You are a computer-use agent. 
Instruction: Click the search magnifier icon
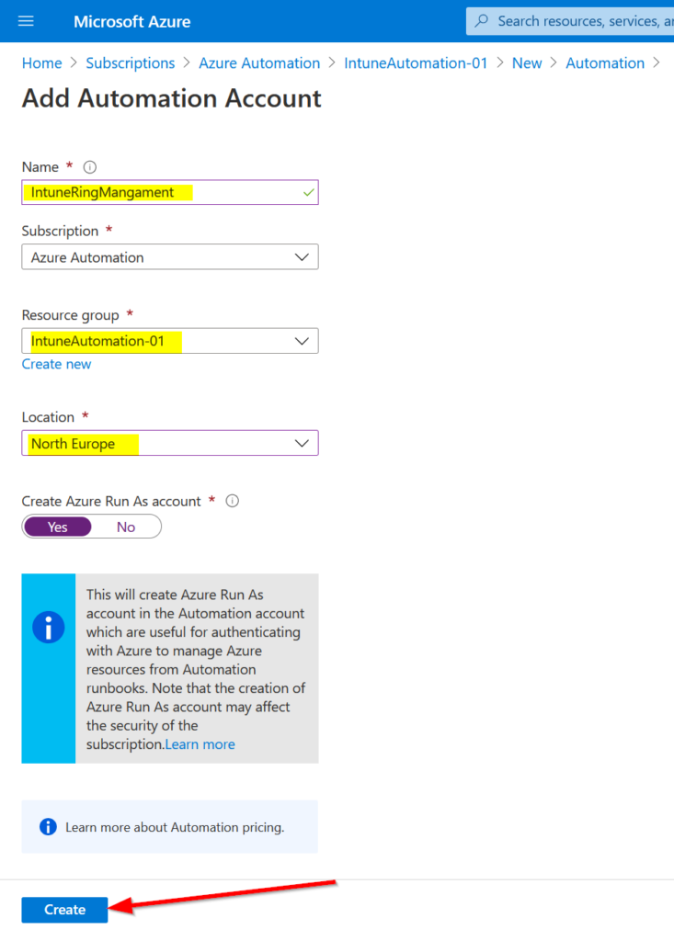tap(482, 21)
